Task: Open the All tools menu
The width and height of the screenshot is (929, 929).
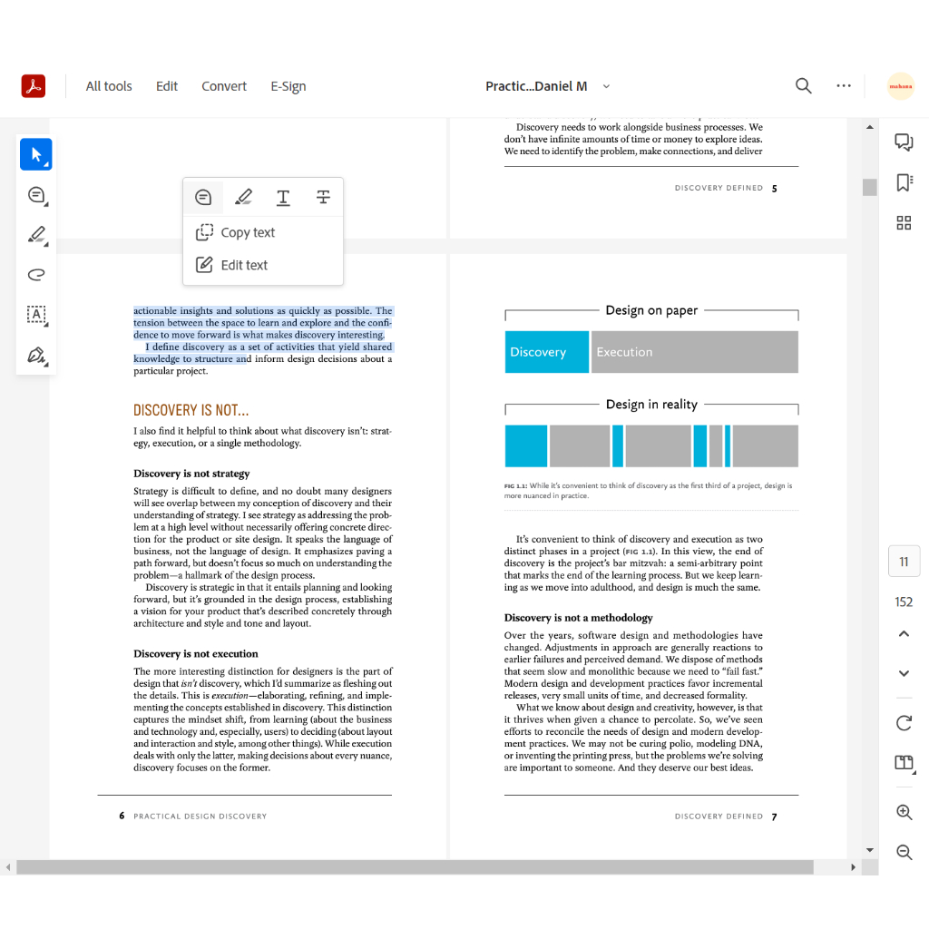Action: pos(109,86)
